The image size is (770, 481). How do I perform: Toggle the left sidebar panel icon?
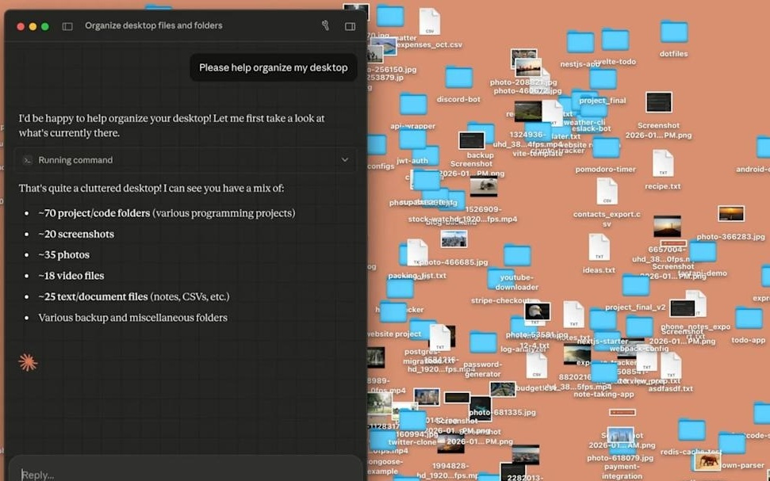pos(67,26)
